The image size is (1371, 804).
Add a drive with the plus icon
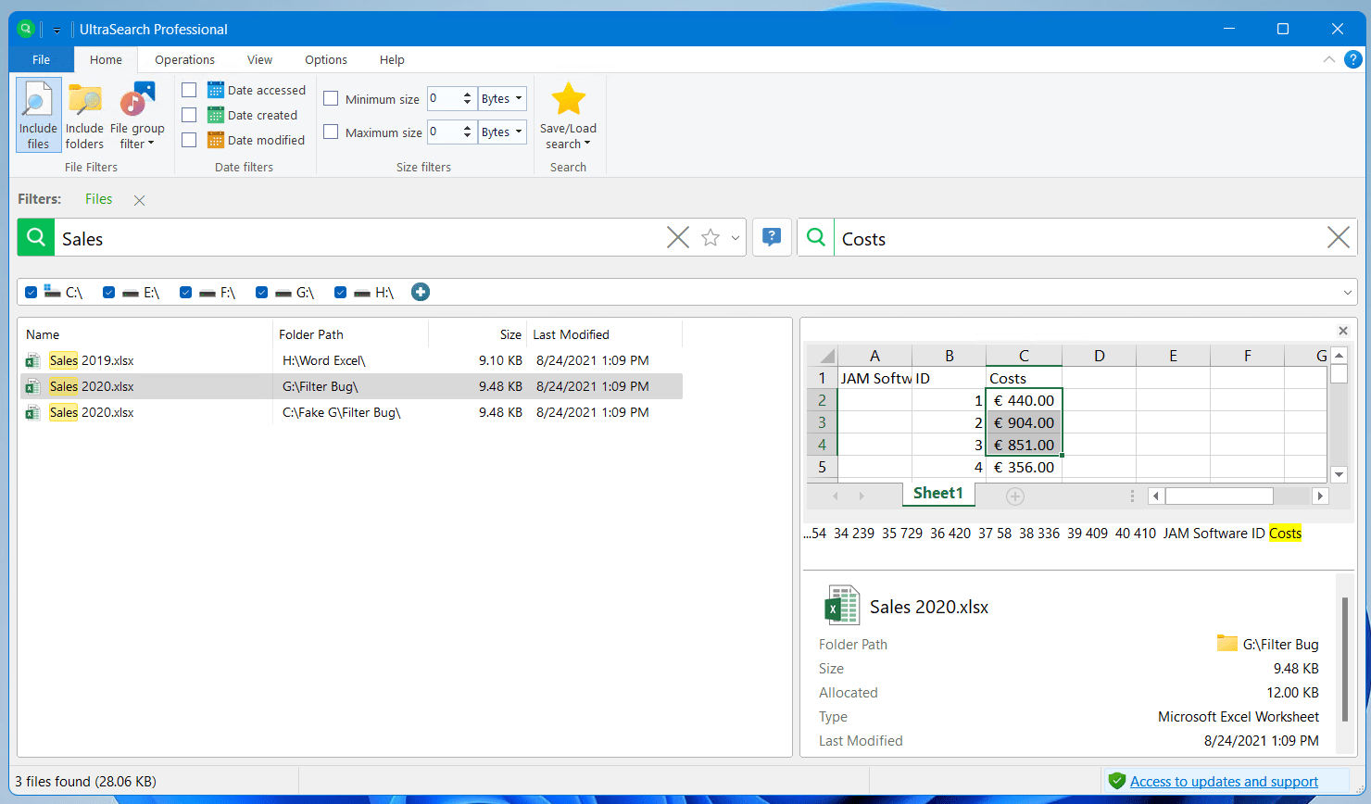(421, 292)
